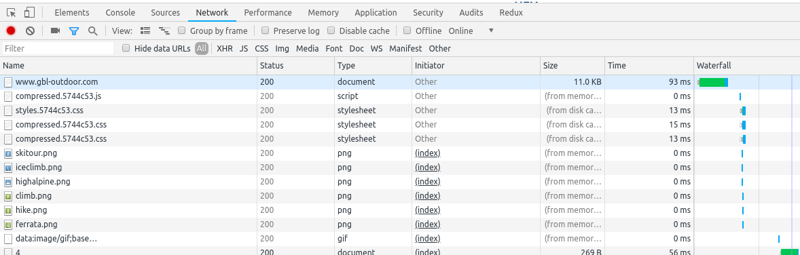Filter requests by JS
The image size is (800, 255).
pos(244,48)
